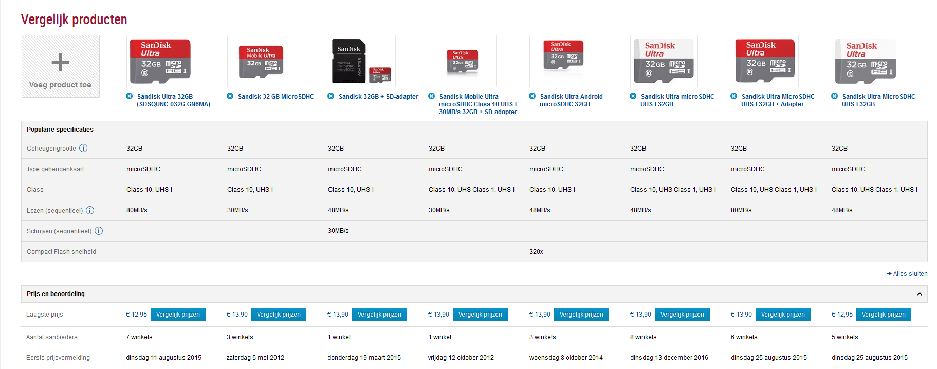Compare prices for the 7 winkels product
Screen dimensions: 937x369
[x=178, y=315]
